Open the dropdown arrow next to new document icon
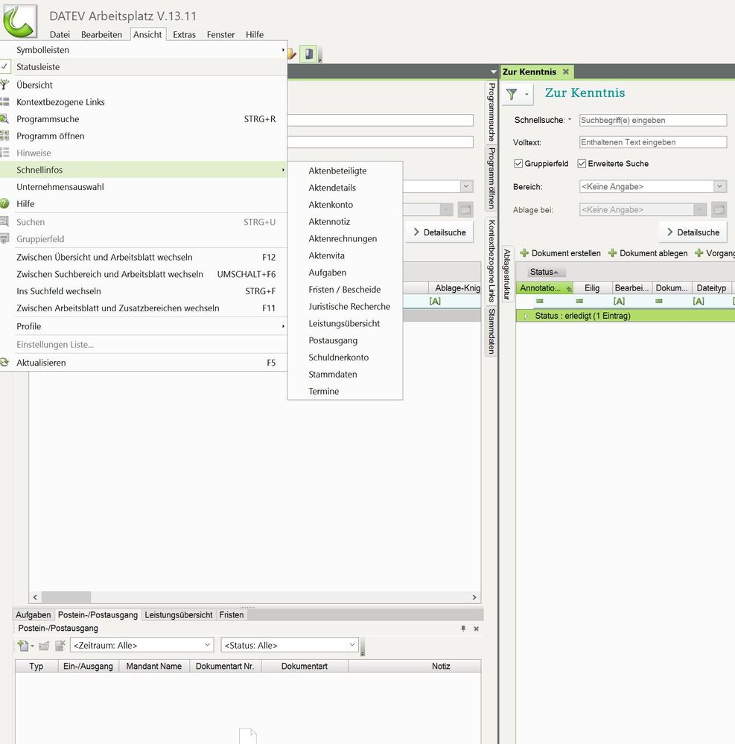The height and width of the screenshot is (744, 735). pos(32,646)
